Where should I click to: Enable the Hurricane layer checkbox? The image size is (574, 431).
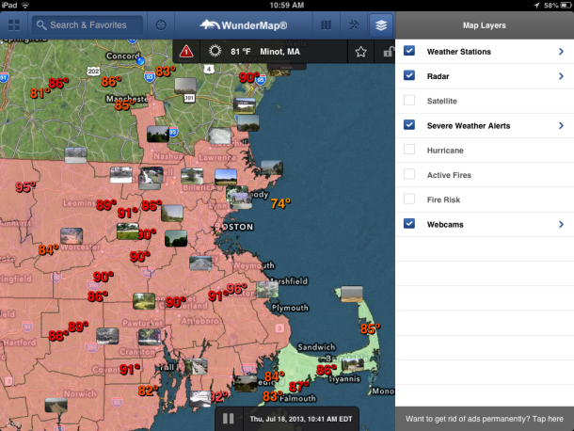coord(409,150)
